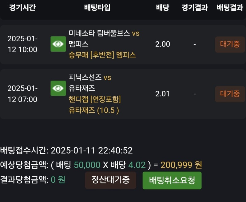Click the eye icon for the Minnesota vs Memphis match

tap(58, 44)
